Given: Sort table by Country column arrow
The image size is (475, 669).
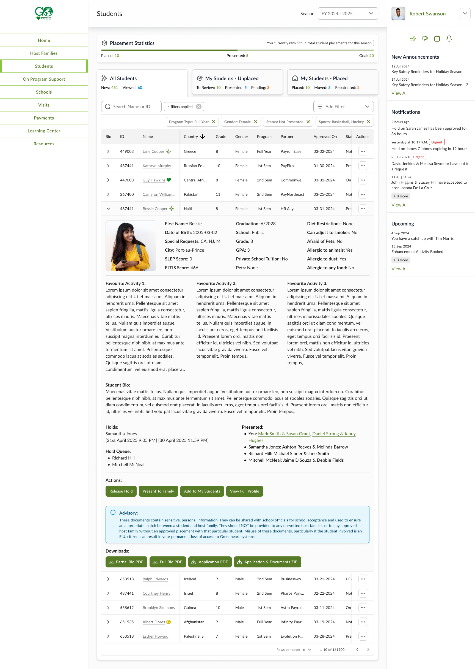Looking at the screenshot, I should click(x=203, y=137).
